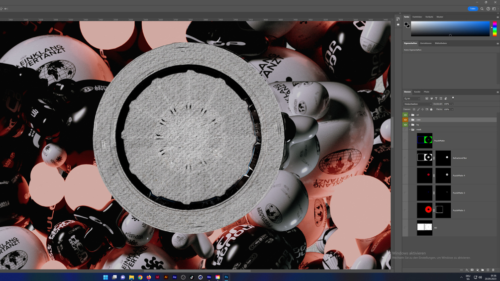Open the Korrekturen tab
Viewport: 500px width, 281px height.
pos(426,43)
